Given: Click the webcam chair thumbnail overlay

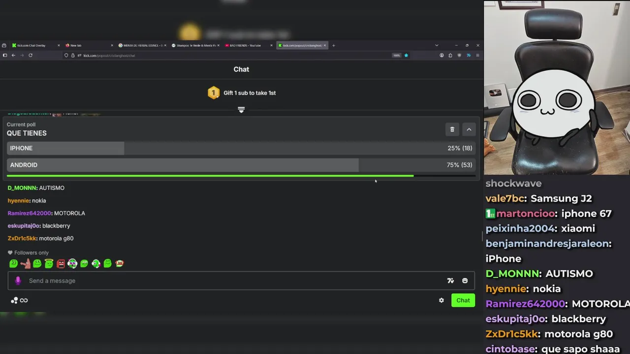Looking at the screenshot, I should [557, 88].
